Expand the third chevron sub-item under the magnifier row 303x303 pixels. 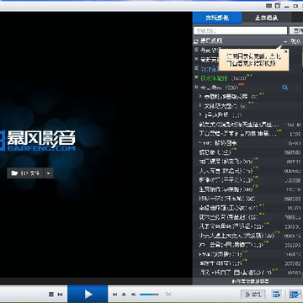[200, 114]
